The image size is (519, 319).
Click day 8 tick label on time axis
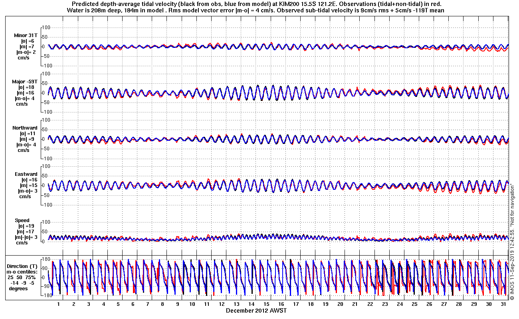pos(162,304)
